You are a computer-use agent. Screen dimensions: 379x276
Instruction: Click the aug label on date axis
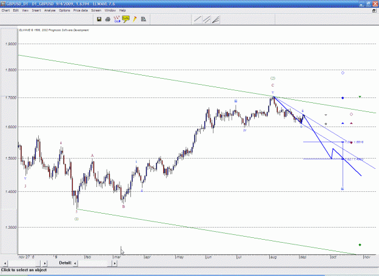pos(273,257)
